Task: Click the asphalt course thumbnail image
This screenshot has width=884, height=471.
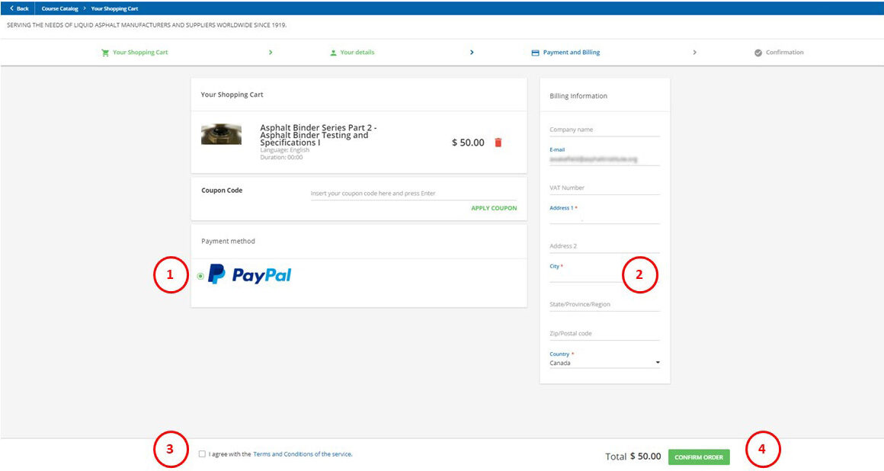Action: 221,135
